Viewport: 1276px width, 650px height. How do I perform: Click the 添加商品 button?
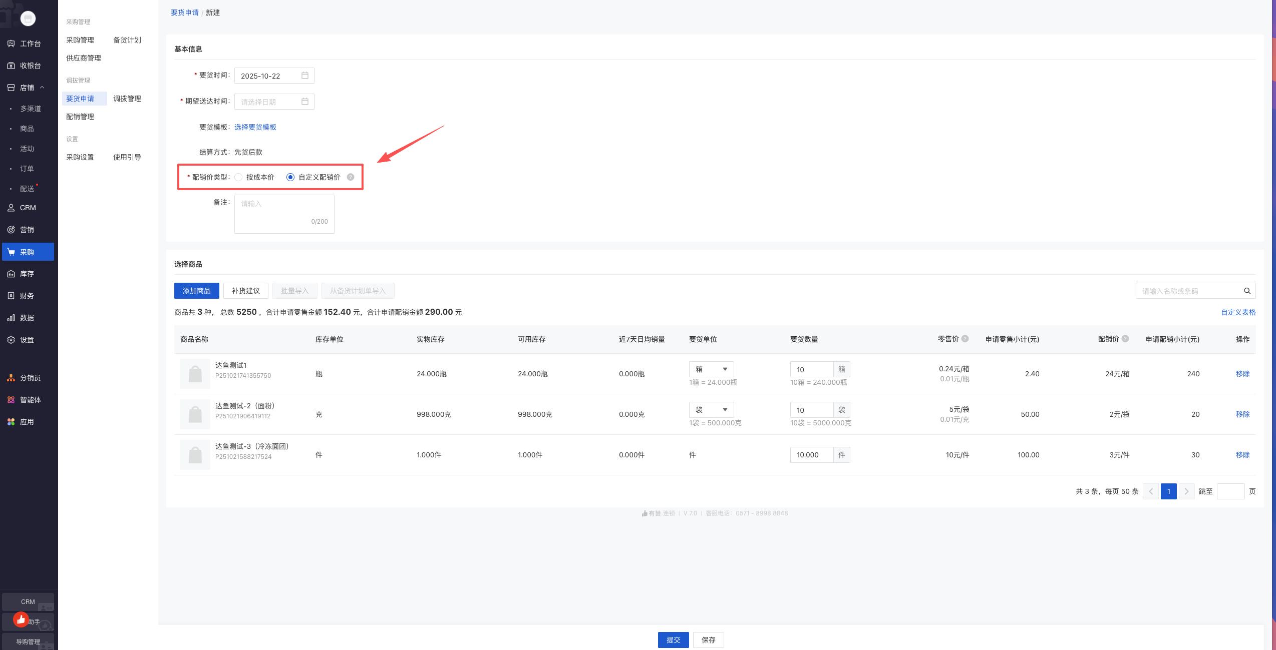(196, 291)
